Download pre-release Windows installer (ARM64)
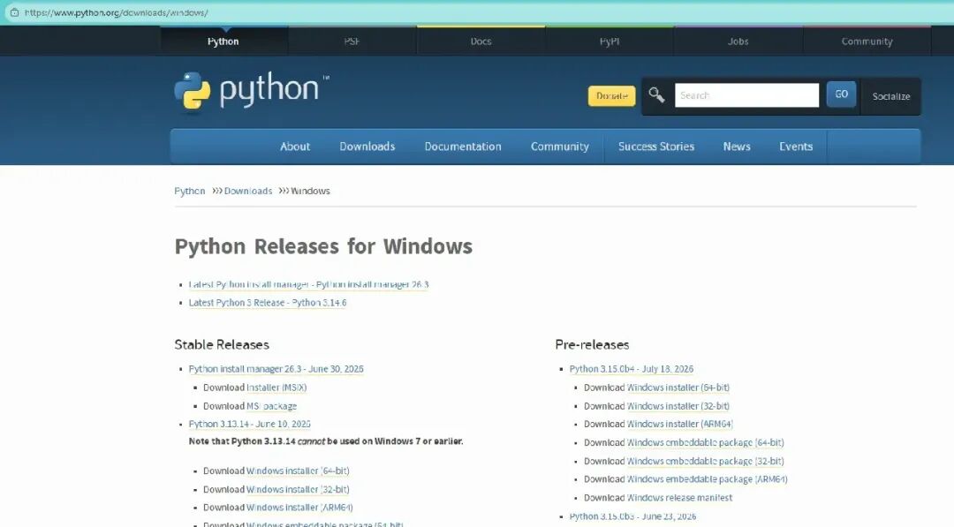This screenshot has height=527, width=954. (680, 424)
